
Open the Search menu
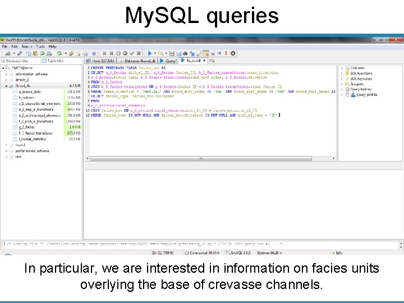[27, 47]
